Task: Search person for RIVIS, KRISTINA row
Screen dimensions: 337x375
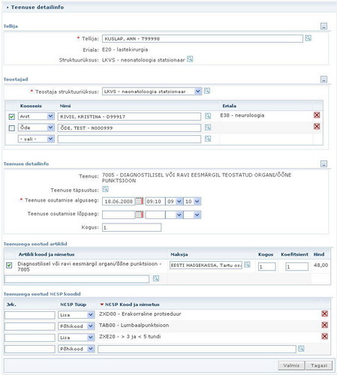Action: click(x=208, y=116)
